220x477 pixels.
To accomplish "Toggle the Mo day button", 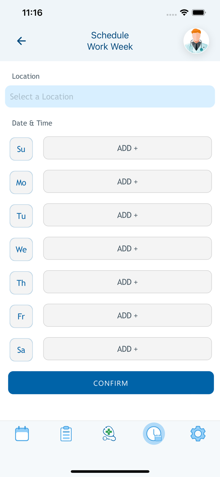I will click(21, 183).
